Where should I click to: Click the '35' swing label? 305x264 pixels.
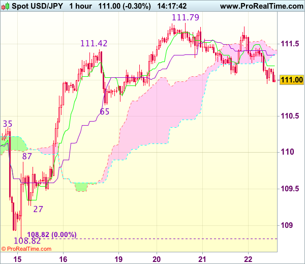[8, 124]
